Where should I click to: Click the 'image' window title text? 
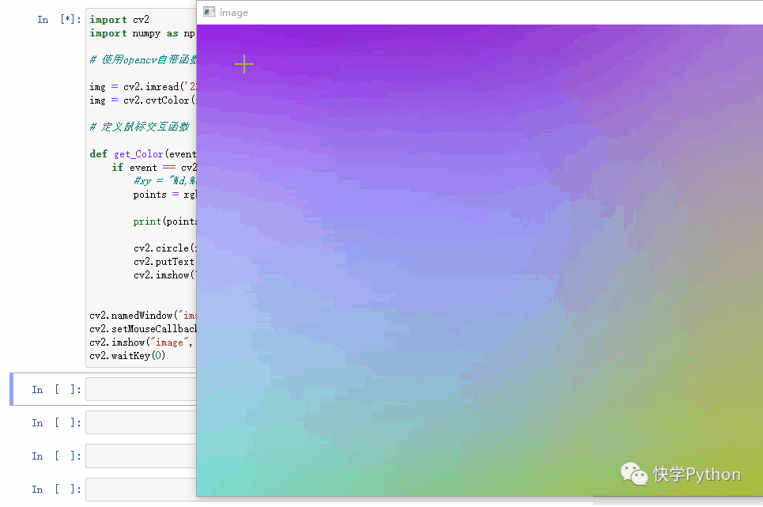click(233, 13)
